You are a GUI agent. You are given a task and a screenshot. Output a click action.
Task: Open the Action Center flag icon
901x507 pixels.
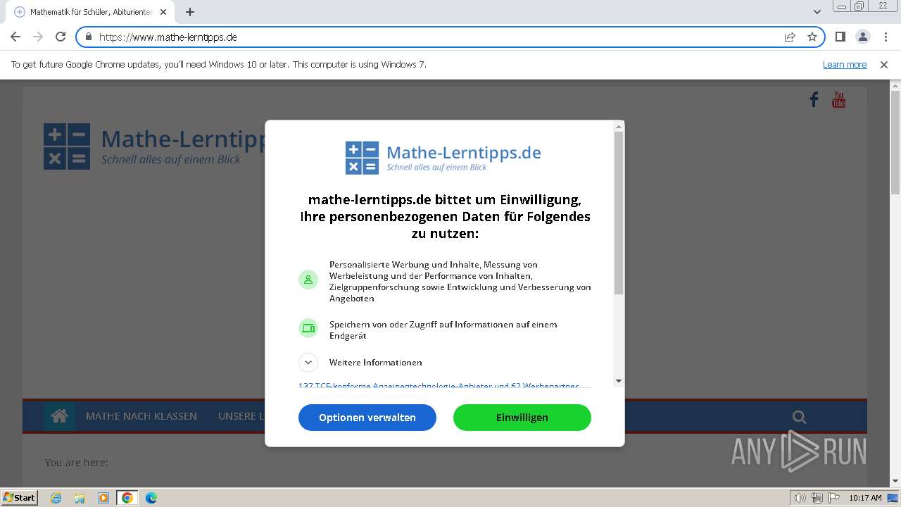pos(833,498)
